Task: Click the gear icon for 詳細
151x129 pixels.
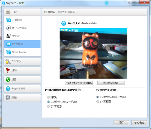Action: 8,98
